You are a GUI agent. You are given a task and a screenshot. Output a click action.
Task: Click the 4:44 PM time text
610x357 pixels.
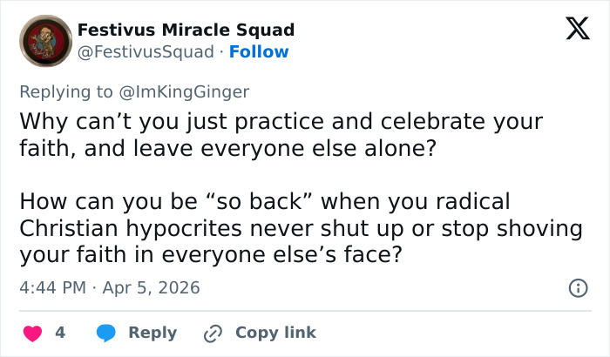(x=53, y=287)
